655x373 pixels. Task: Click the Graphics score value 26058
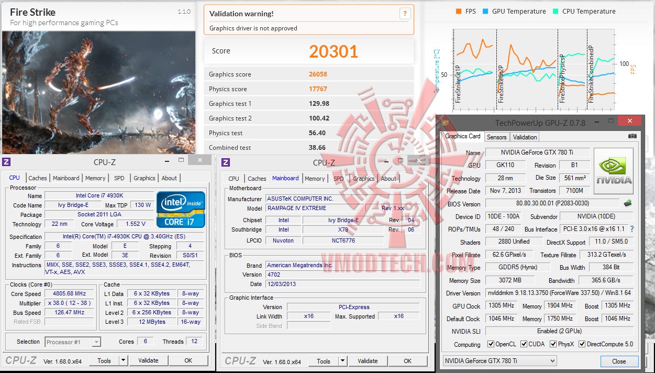click(318, 74)
